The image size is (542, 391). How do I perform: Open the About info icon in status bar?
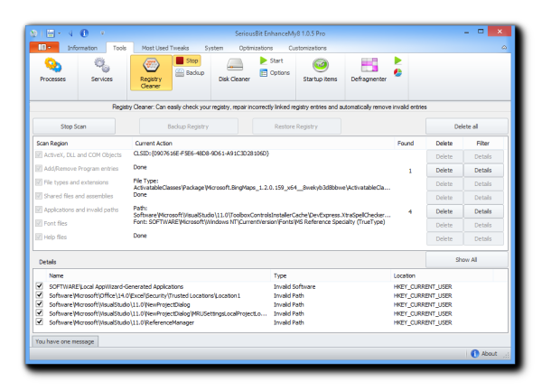click(x=475, y=353)
